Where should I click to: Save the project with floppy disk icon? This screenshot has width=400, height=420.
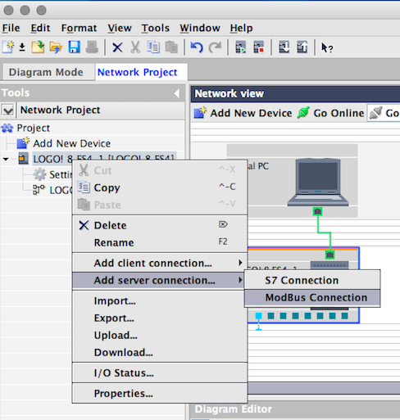[75, 47]
